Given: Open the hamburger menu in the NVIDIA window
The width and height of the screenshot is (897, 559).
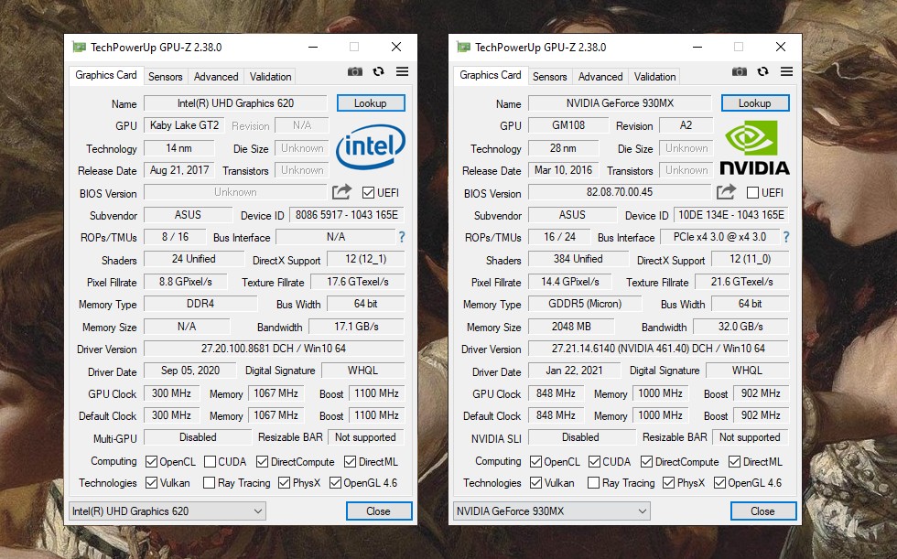Looking at the screenshot, I should [787, 72].
